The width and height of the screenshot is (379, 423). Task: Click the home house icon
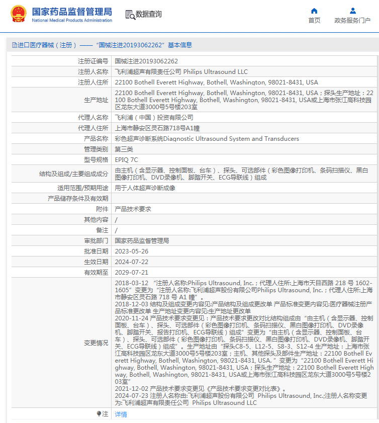click(314, 11)
